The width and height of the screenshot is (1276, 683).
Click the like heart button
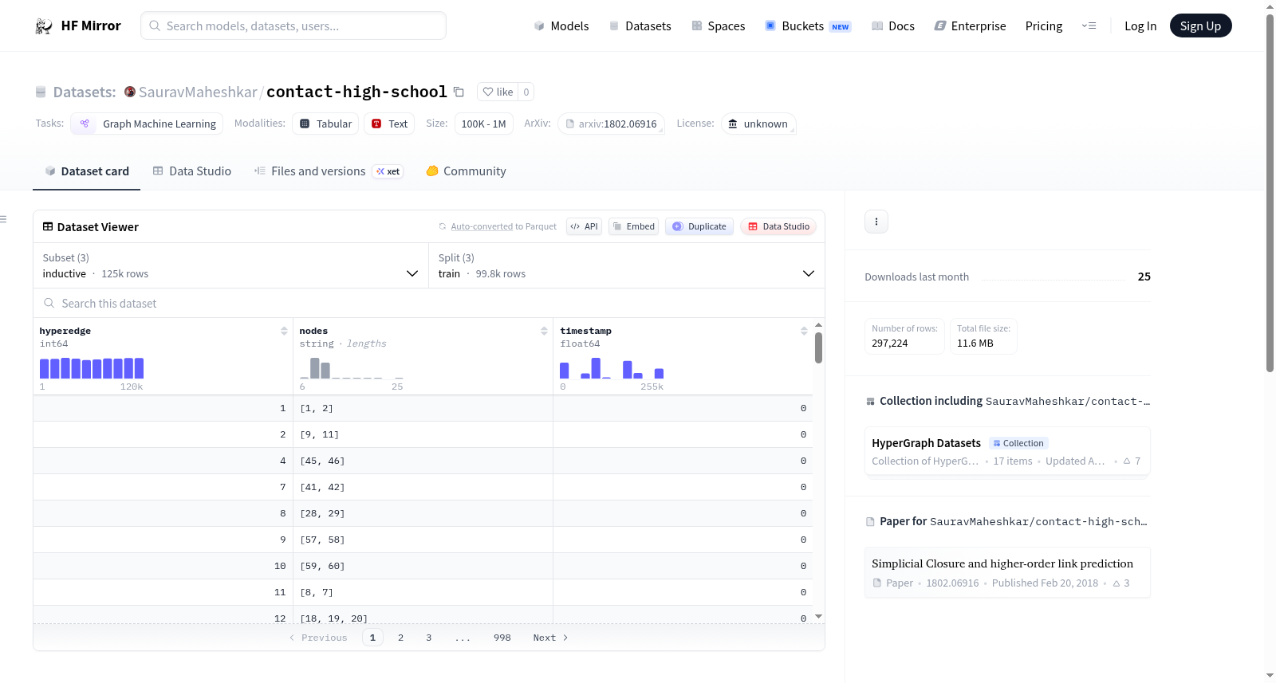[498, 92]
